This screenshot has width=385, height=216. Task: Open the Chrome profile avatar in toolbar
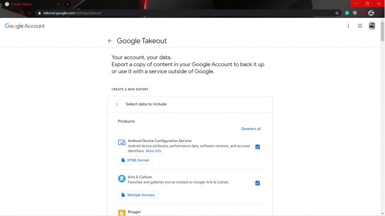[x=371, y=13]
